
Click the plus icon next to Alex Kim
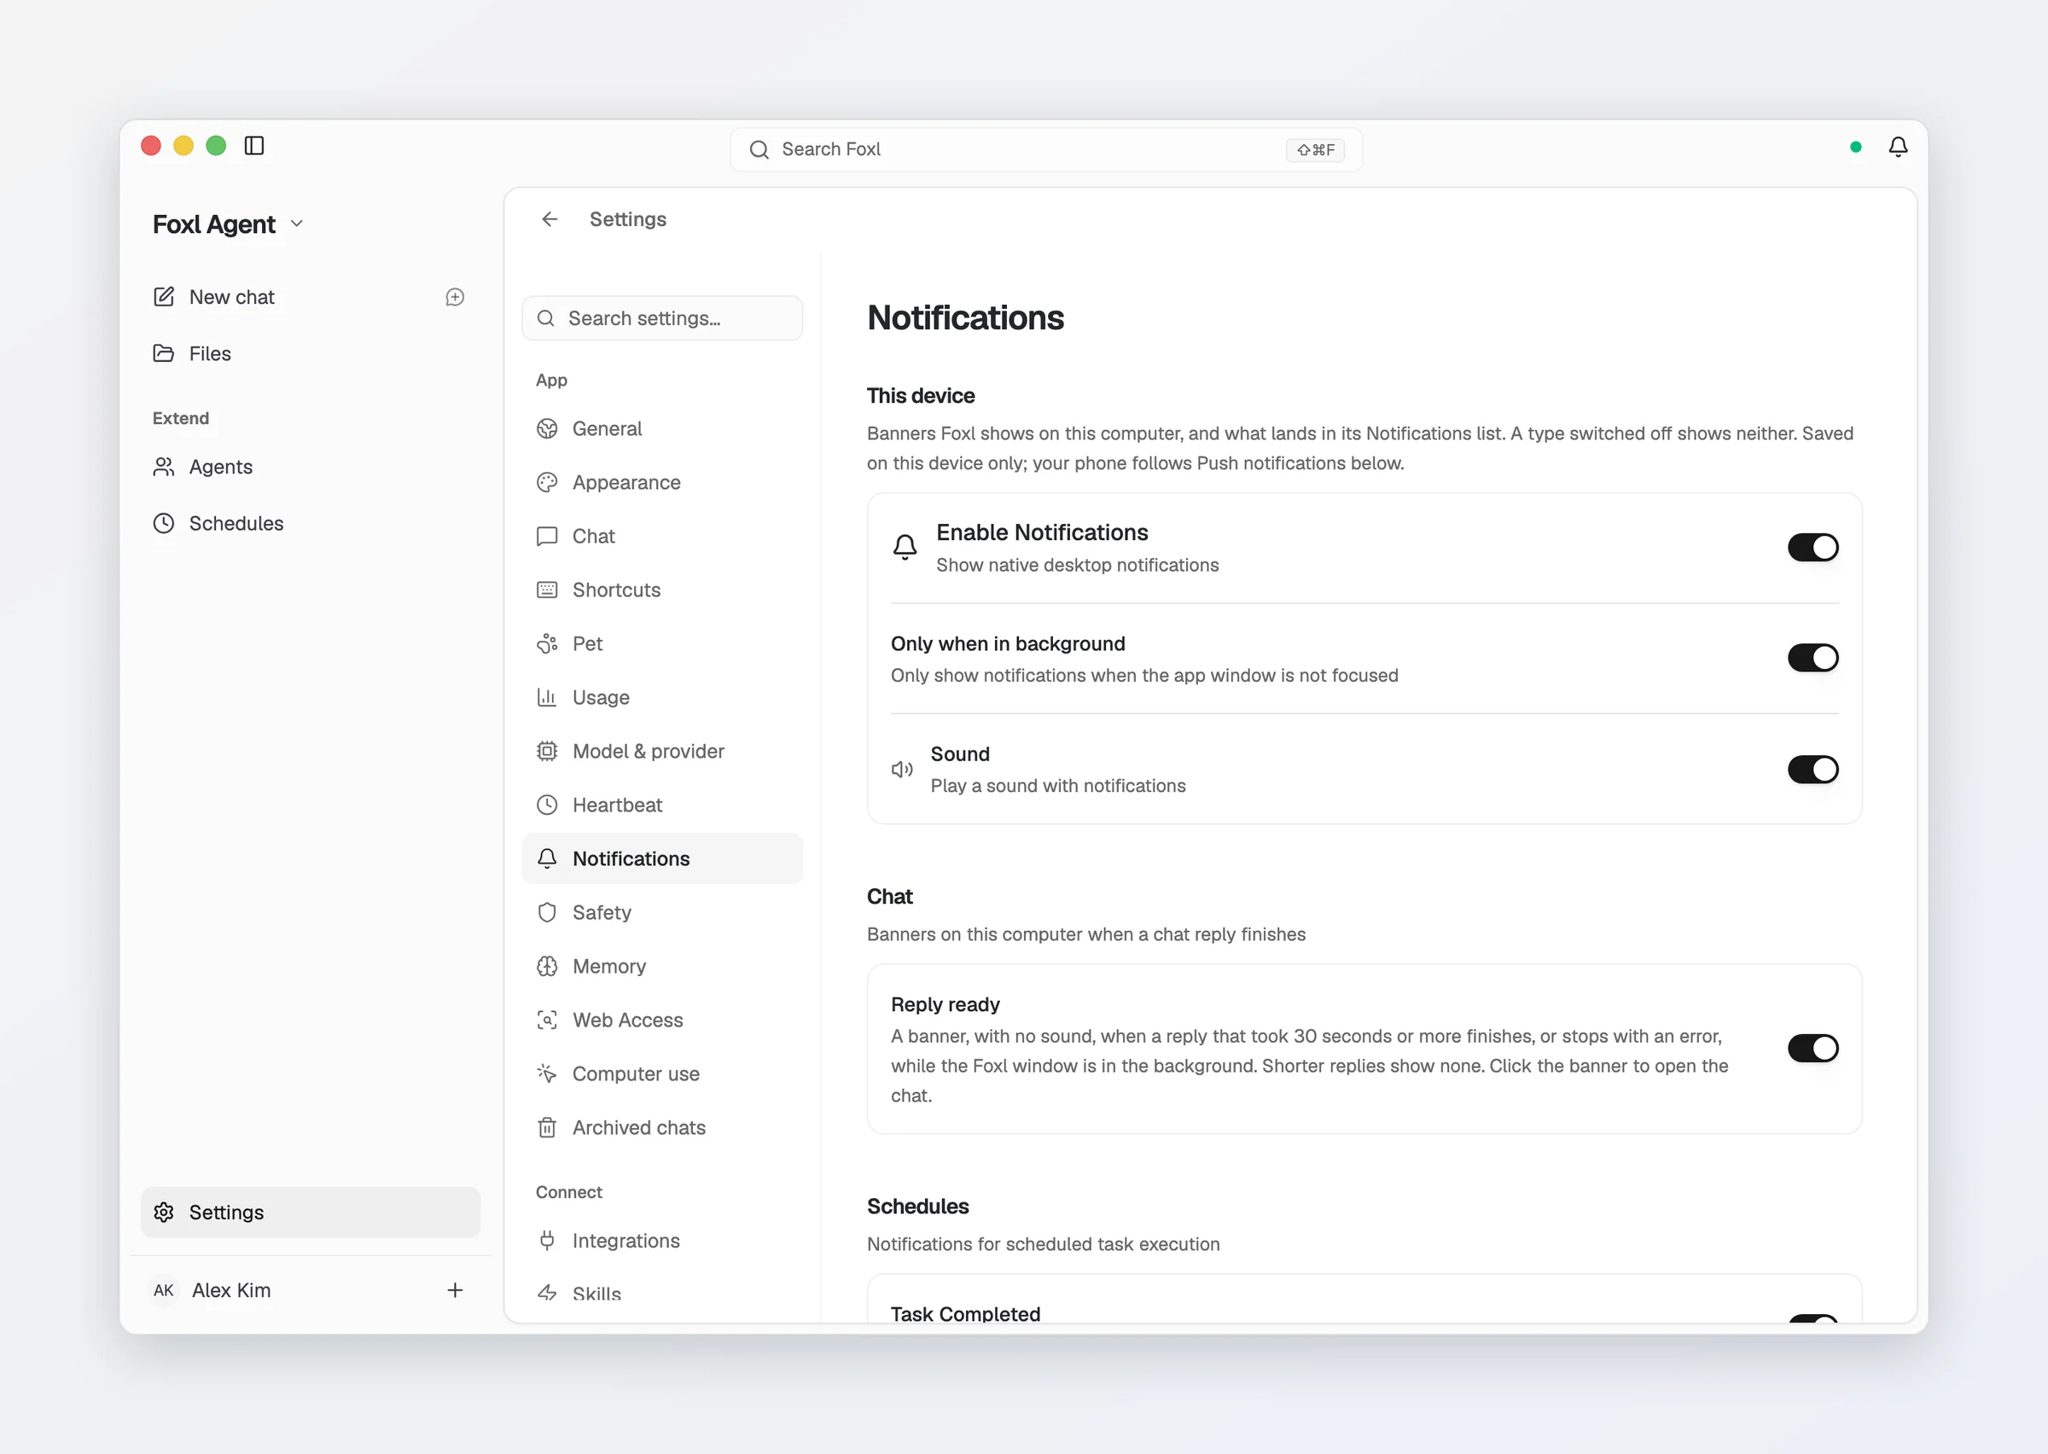point(455,1290)
